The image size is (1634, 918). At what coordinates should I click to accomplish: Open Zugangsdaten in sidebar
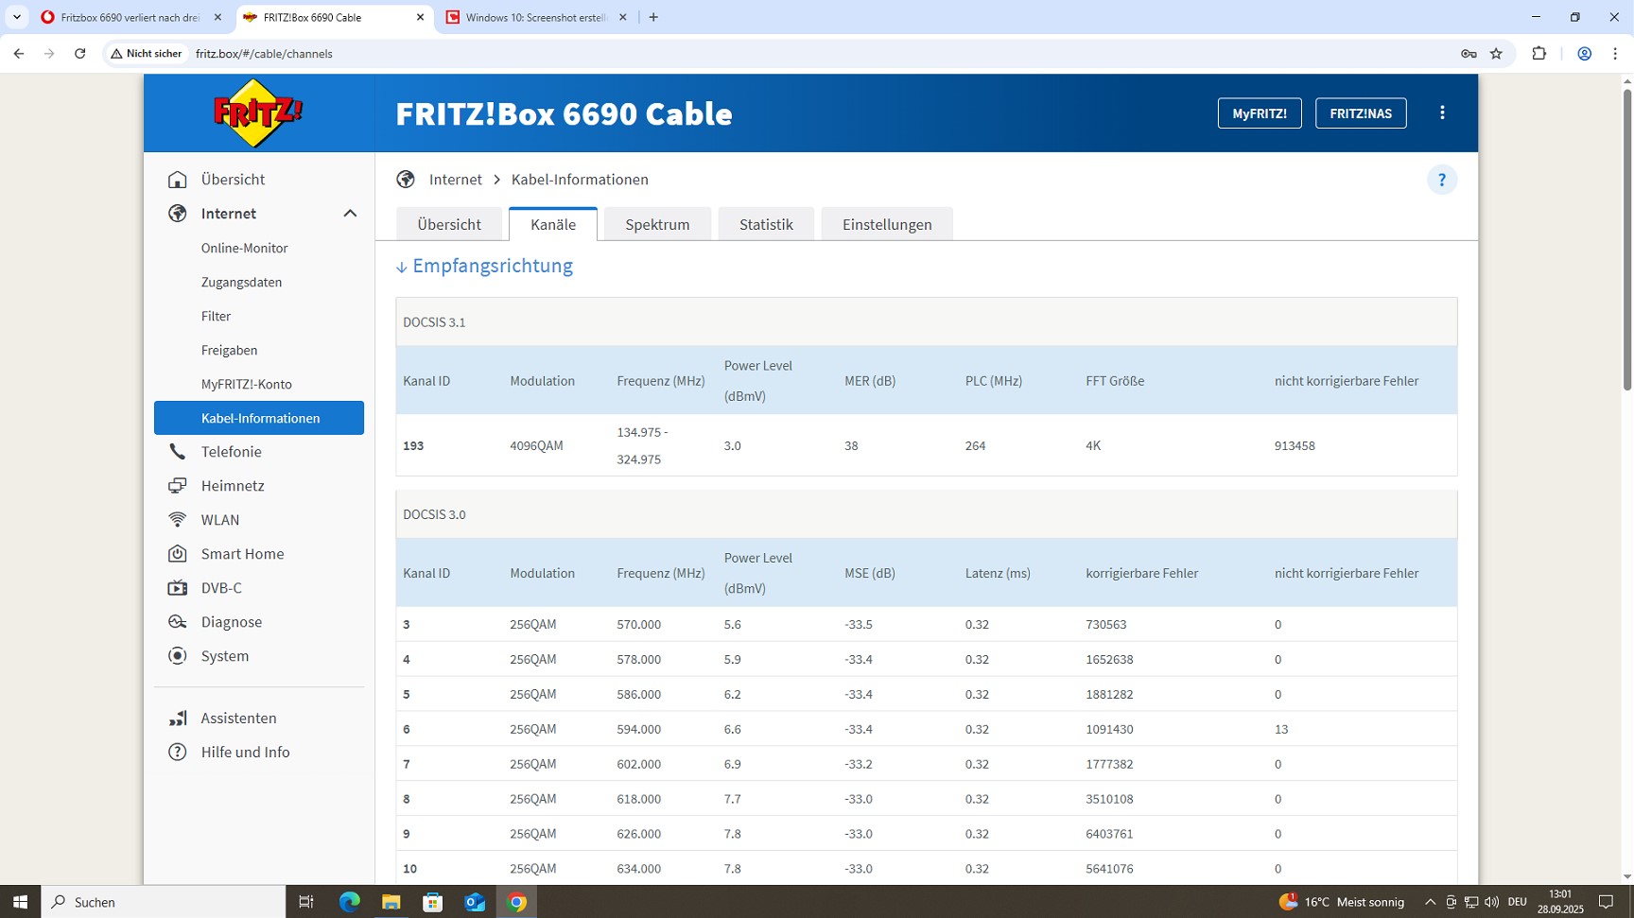241,282
